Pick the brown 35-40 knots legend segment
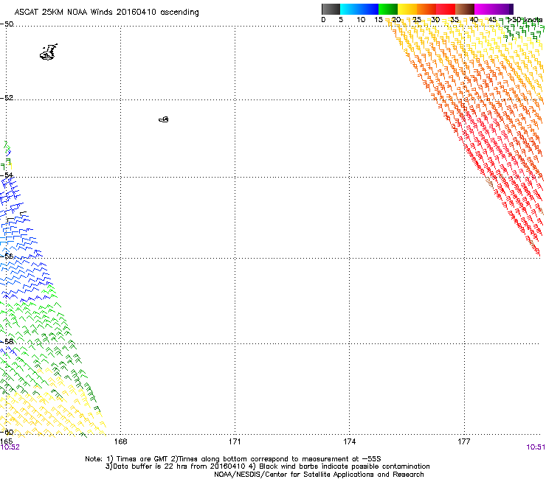Viewport: 546px width, 479px height. tap(465, 9)
